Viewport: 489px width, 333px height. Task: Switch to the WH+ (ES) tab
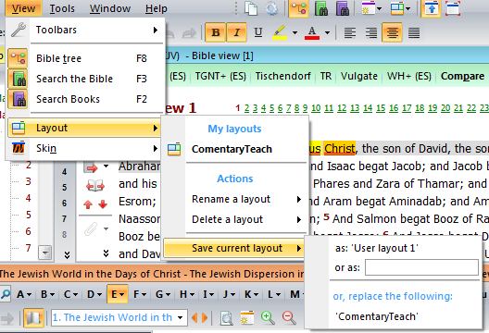(x=408, y=76)
